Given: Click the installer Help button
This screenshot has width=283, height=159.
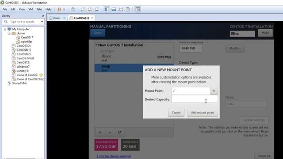Looking at the screenshot, I should click(265, 33).
